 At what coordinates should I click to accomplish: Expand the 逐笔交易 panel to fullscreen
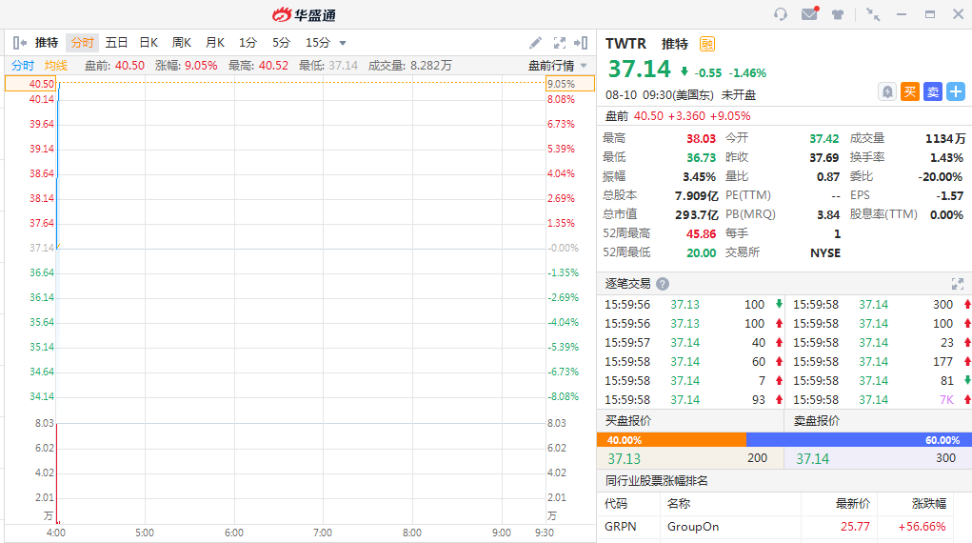point(958,284)
